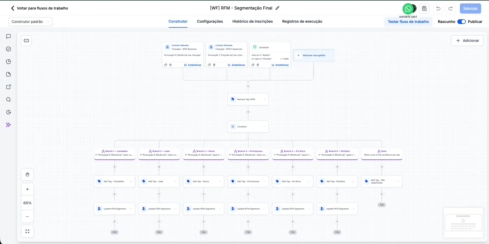Open Estatísticas of RFM Frequencia trigger

[236, 65]
